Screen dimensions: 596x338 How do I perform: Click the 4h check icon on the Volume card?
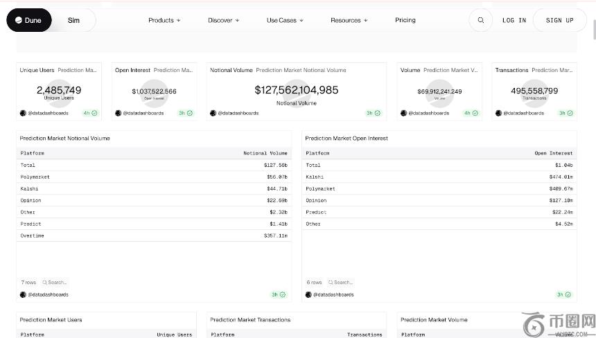(x=475, y=113)
